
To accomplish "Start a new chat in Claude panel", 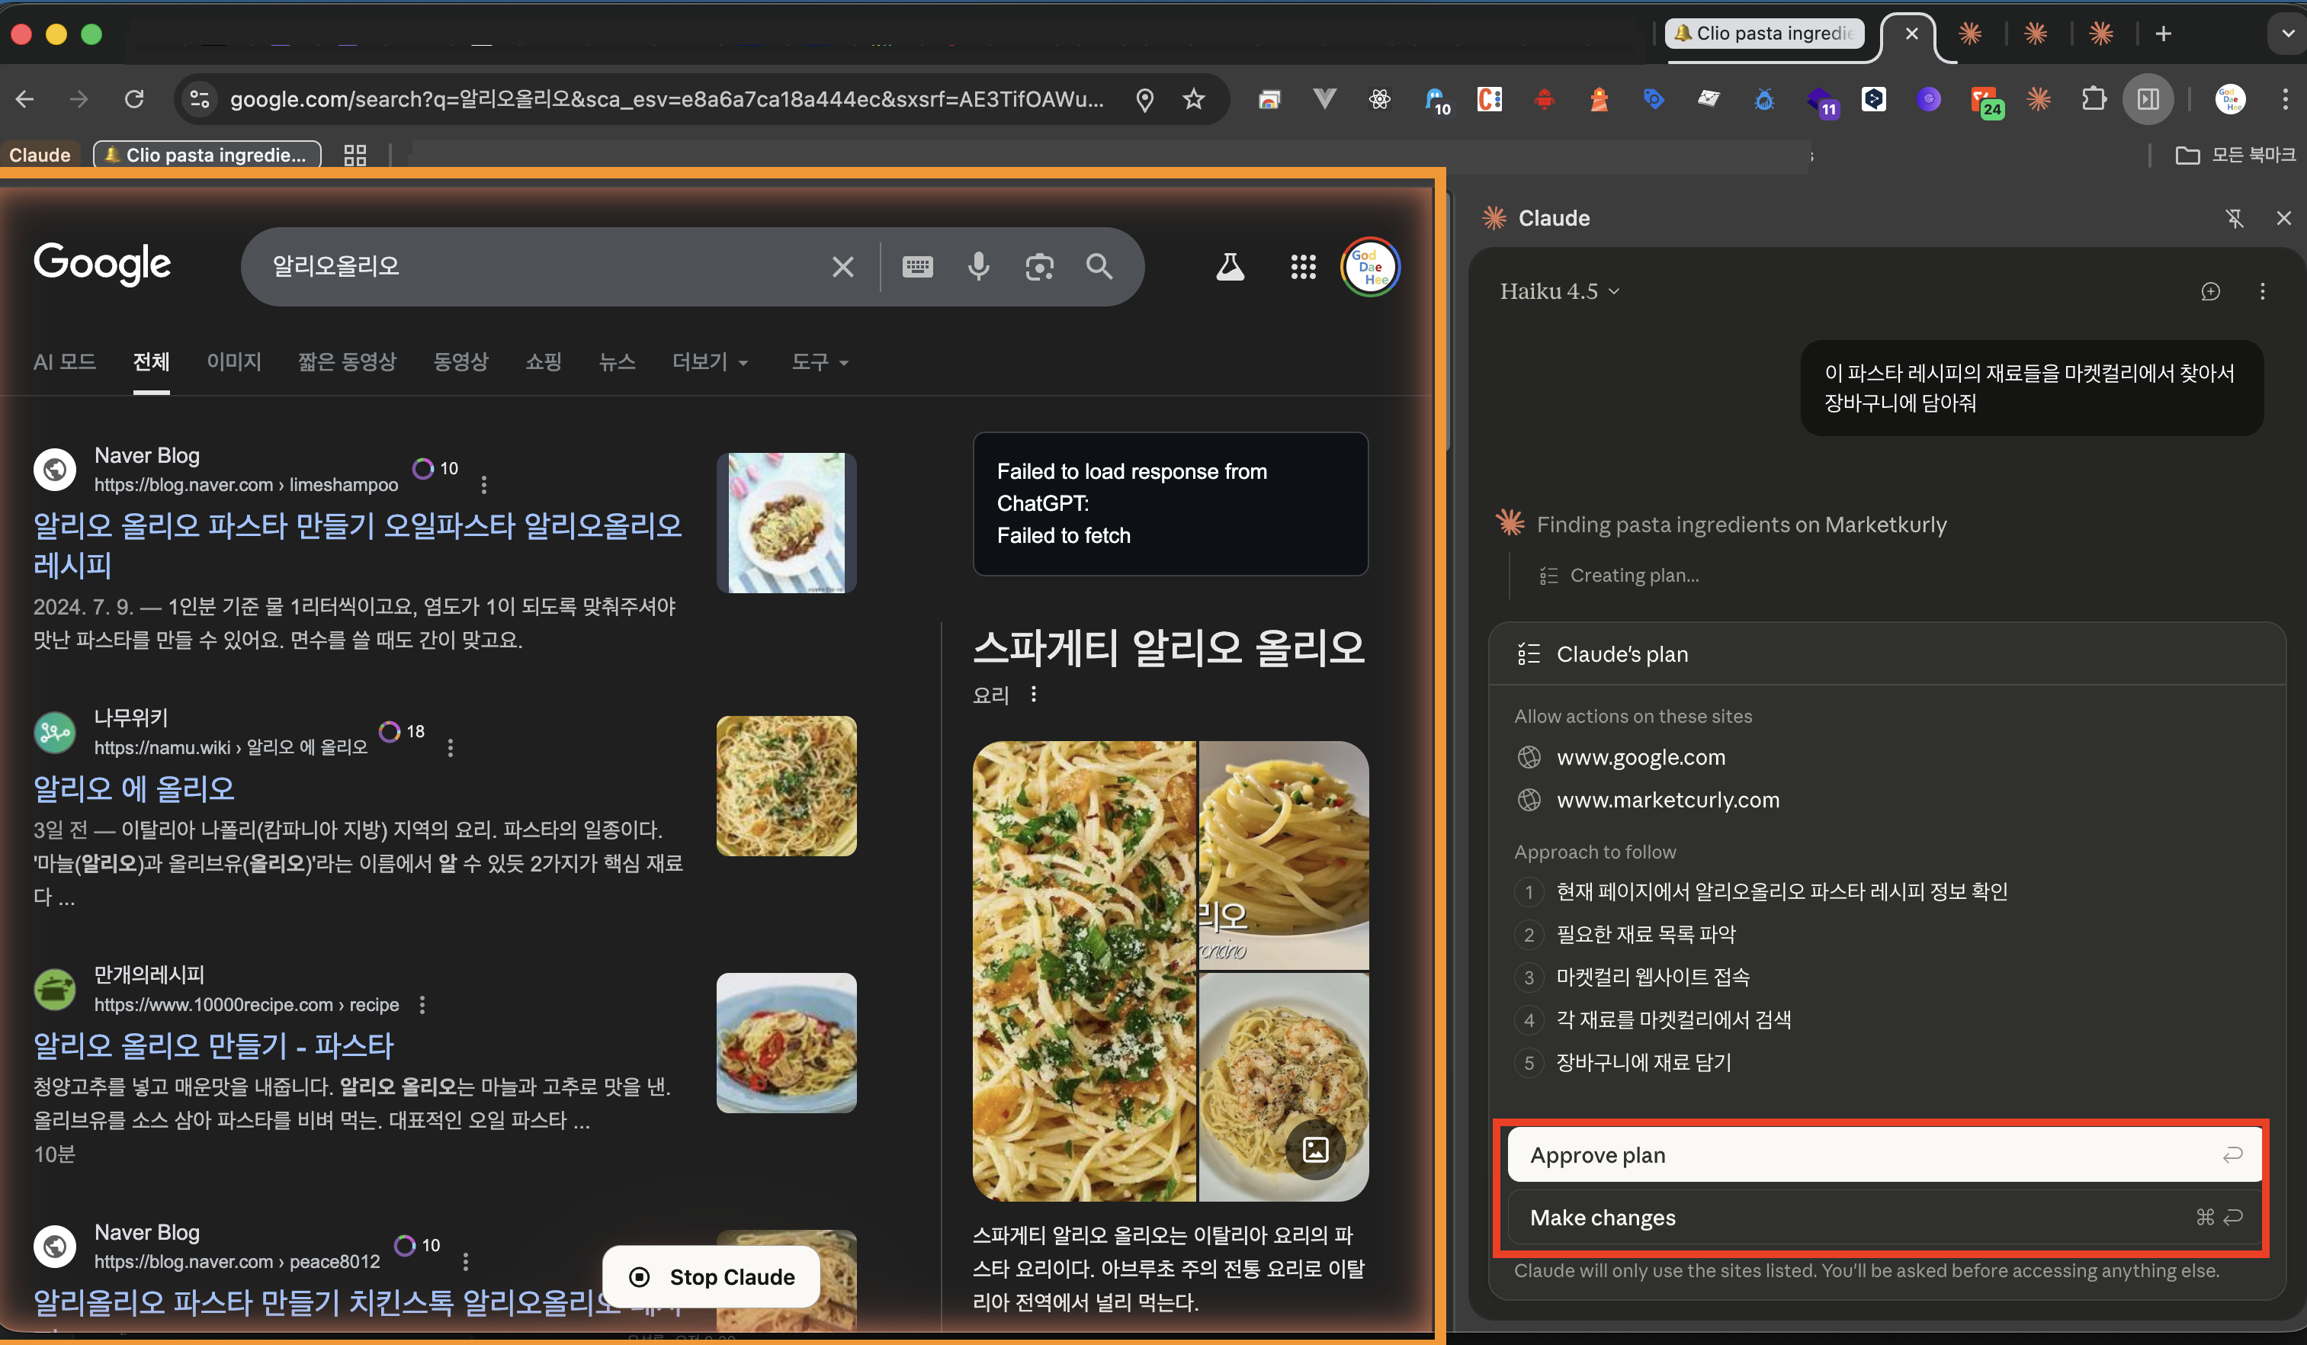I will [x=2210, y=291].
